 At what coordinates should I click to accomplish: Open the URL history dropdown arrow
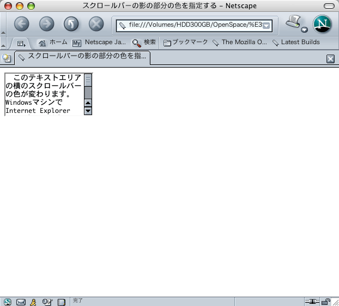[267, 26]
